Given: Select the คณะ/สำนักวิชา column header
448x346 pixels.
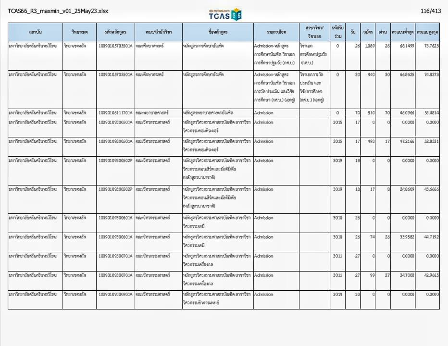Looking at the screenshot, I should (158, 32).
